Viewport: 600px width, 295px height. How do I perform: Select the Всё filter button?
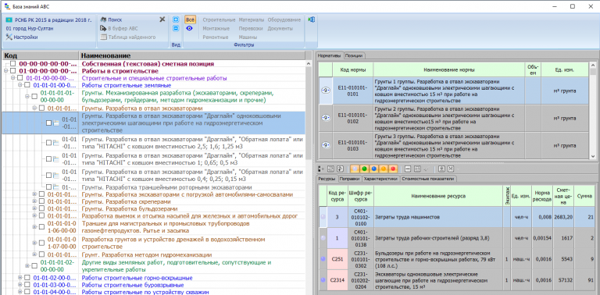tap(190, 20)
